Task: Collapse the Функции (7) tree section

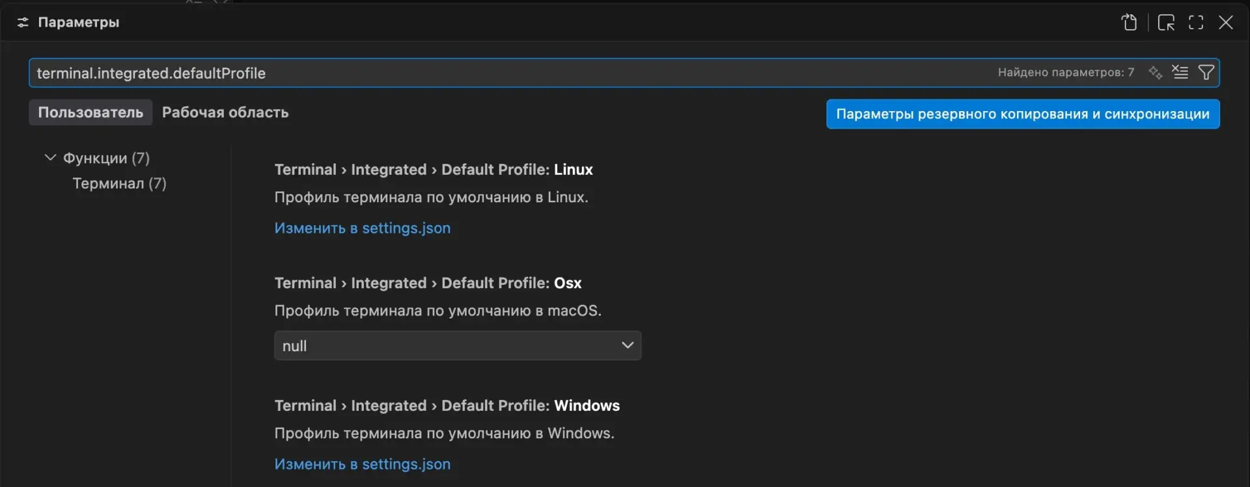Action: click(x=50, y=157)
